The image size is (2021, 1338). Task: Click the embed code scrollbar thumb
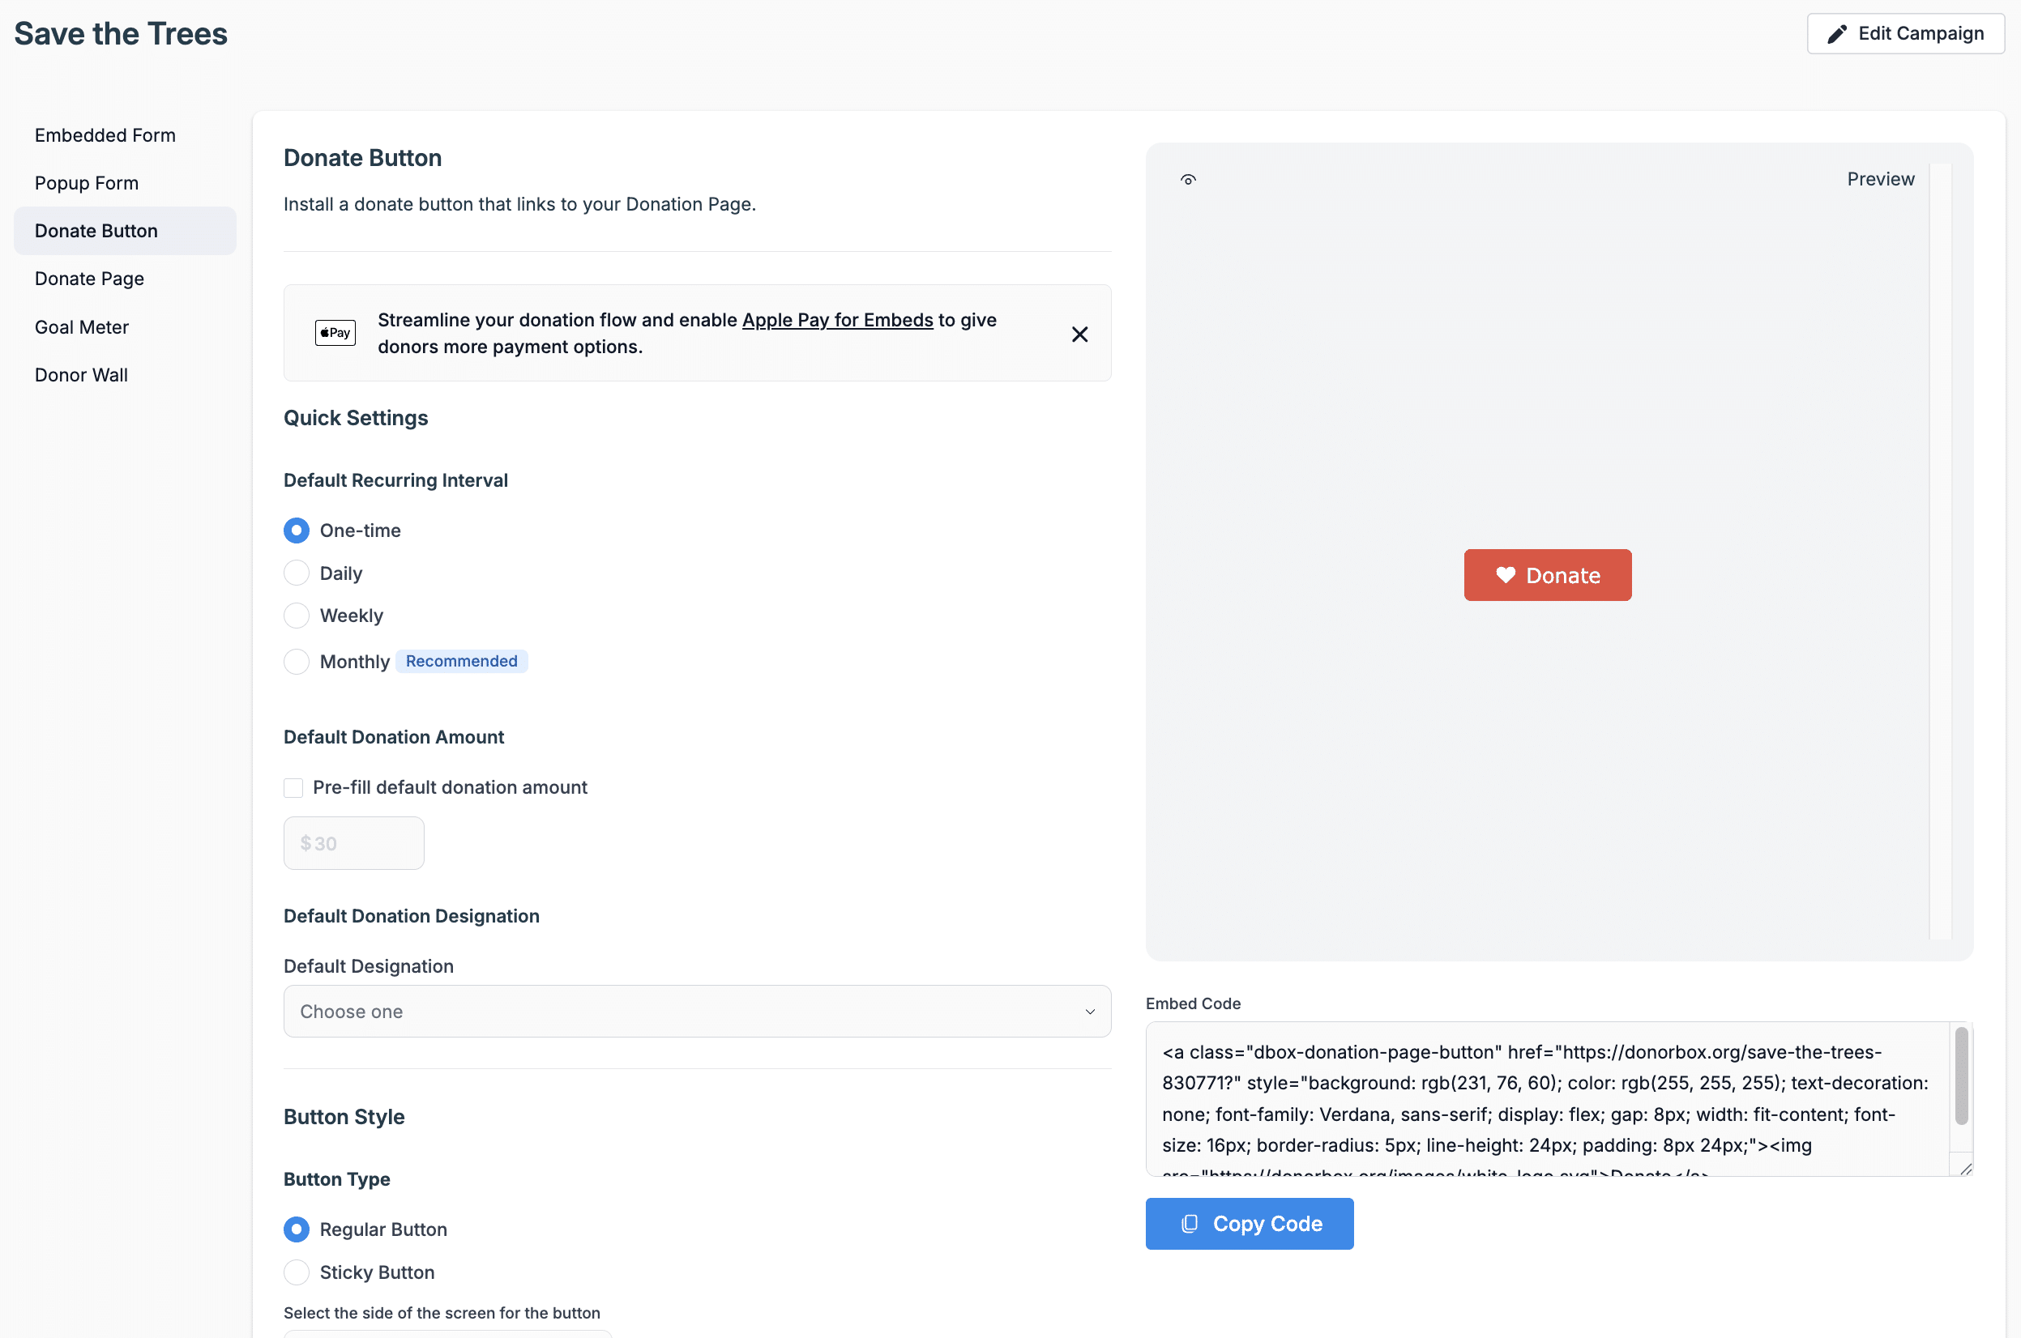point(1961,1076)
